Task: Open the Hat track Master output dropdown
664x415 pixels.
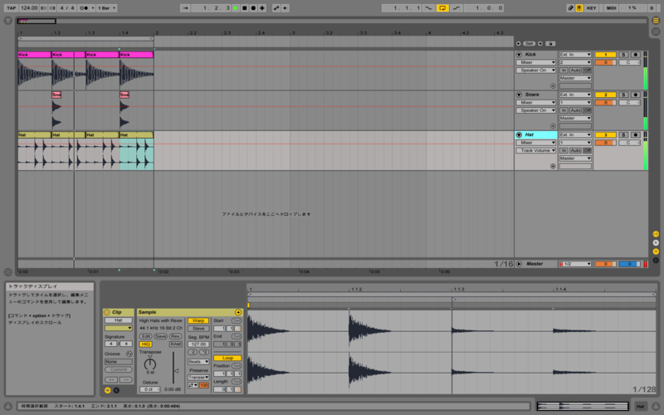Action: point(575,159)
